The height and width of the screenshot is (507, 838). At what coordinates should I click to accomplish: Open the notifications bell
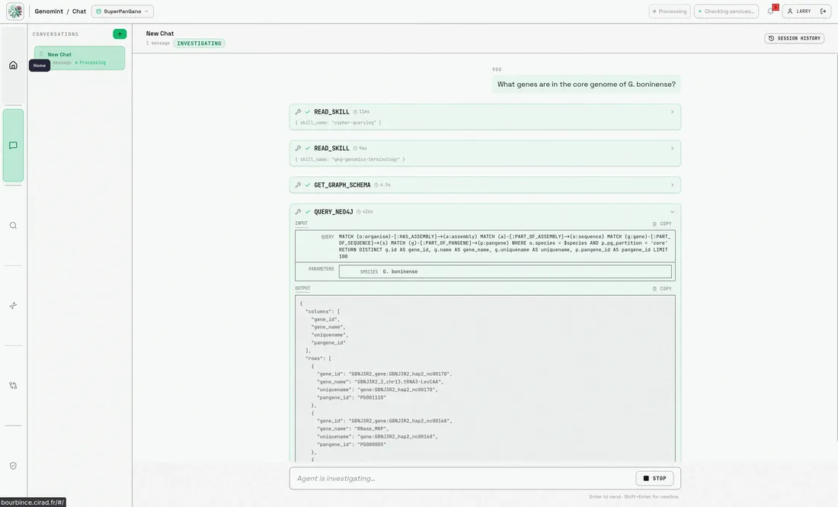click(x=771, y=11)
